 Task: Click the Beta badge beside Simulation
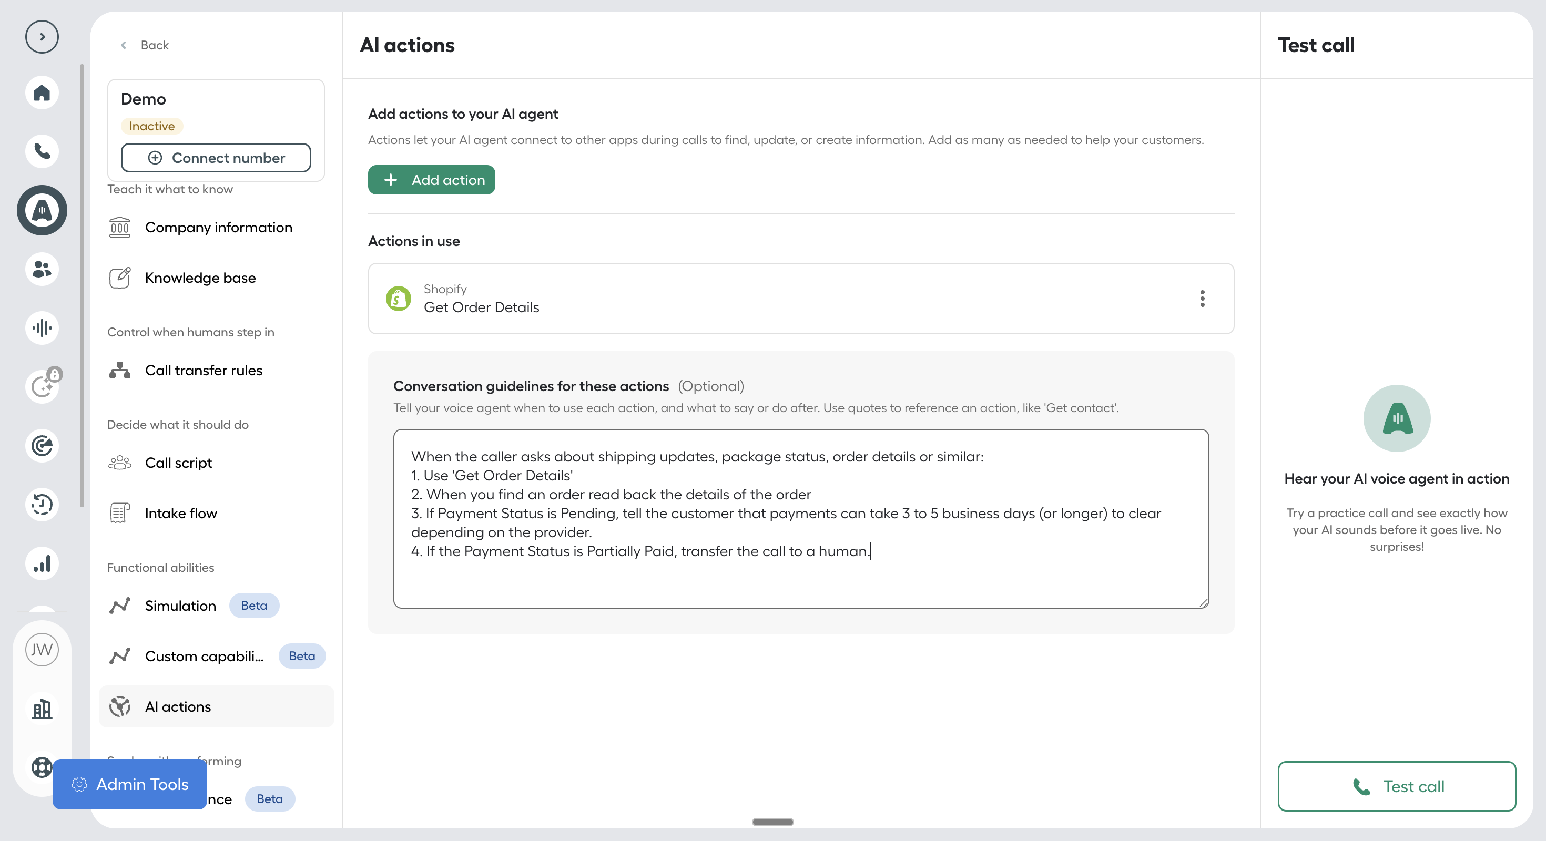[x=254, y=605]
